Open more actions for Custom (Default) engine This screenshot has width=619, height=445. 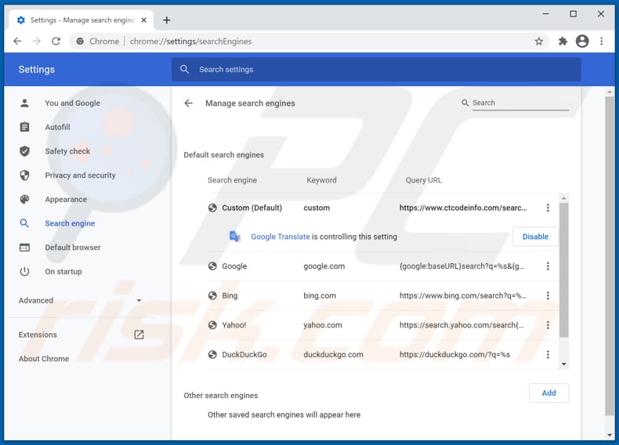548,208
